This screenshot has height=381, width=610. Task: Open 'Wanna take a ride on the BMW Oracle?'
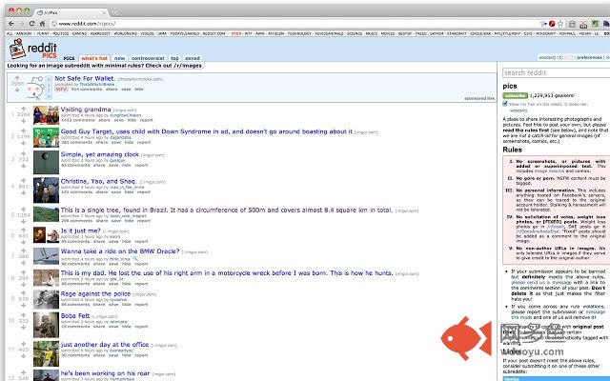(x=120, y=251)
